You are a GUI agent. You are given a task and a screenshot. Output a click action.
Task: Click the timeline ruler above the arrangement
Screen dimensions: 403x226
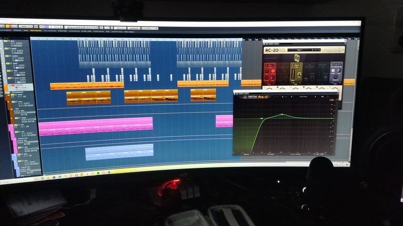(136, 39)
